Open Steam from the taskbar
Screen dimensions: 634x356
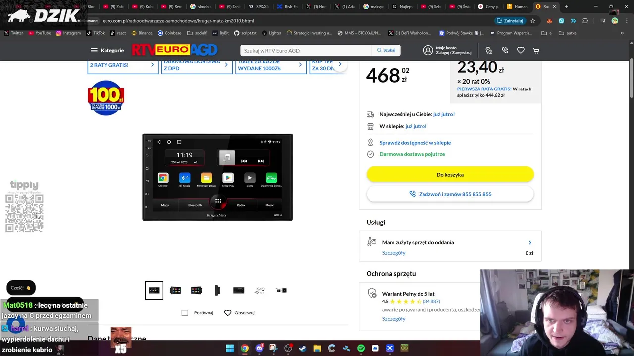(303, 348)
